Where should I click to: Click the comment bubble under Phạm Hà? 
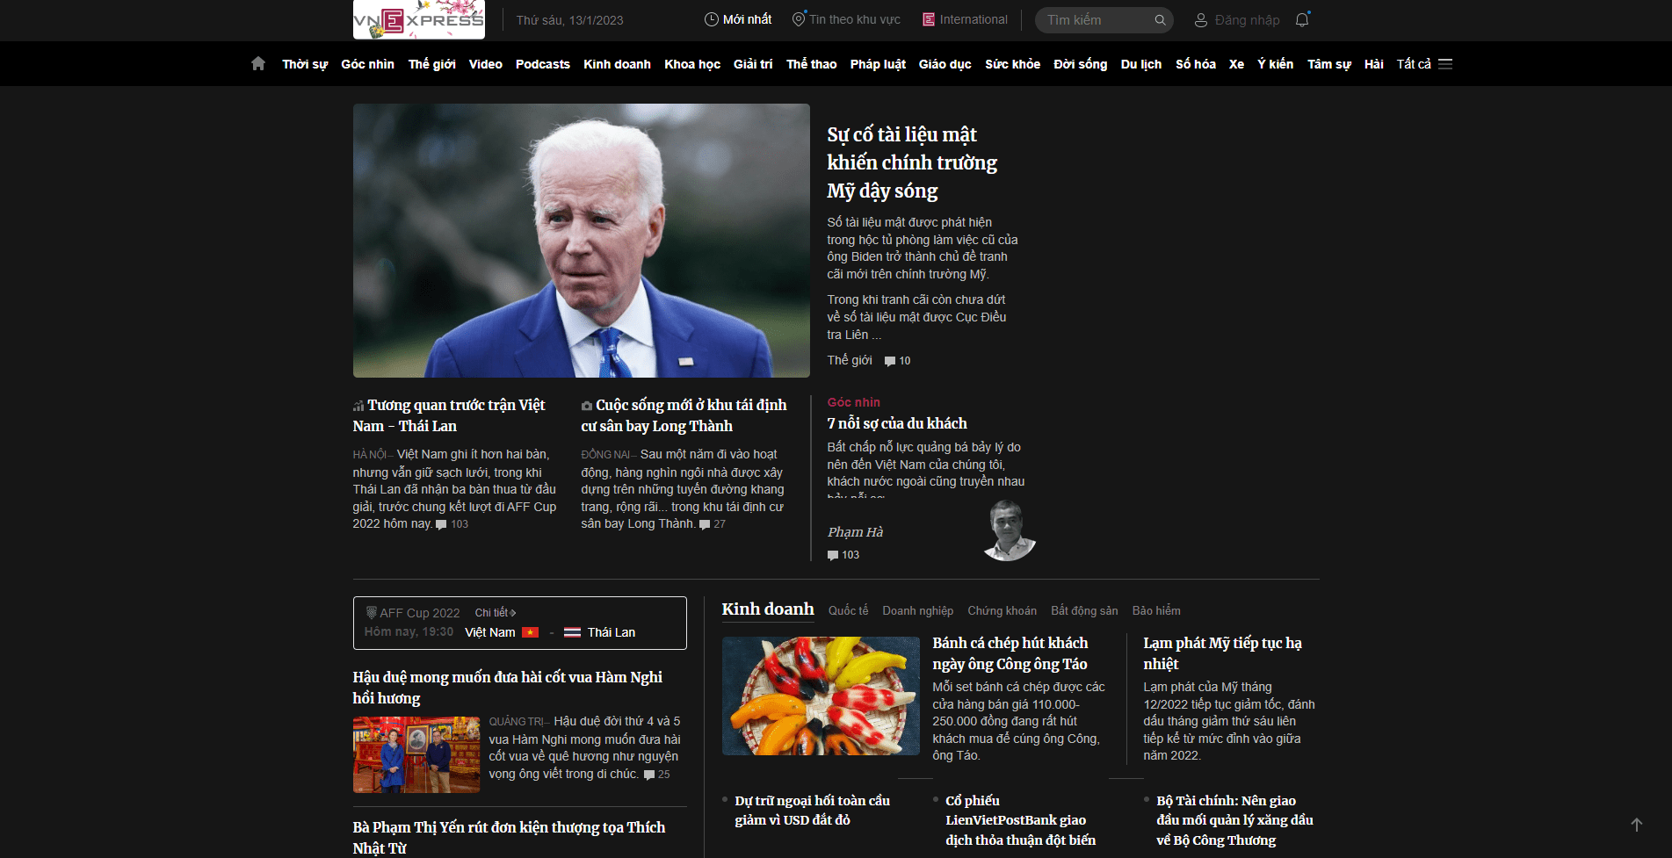point(833,555)
